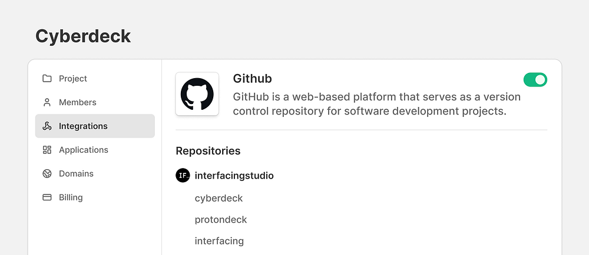The width and height of the screenshot is (589, 255).
Task: Click the Members person icon
Action: (x=47, y=102)
